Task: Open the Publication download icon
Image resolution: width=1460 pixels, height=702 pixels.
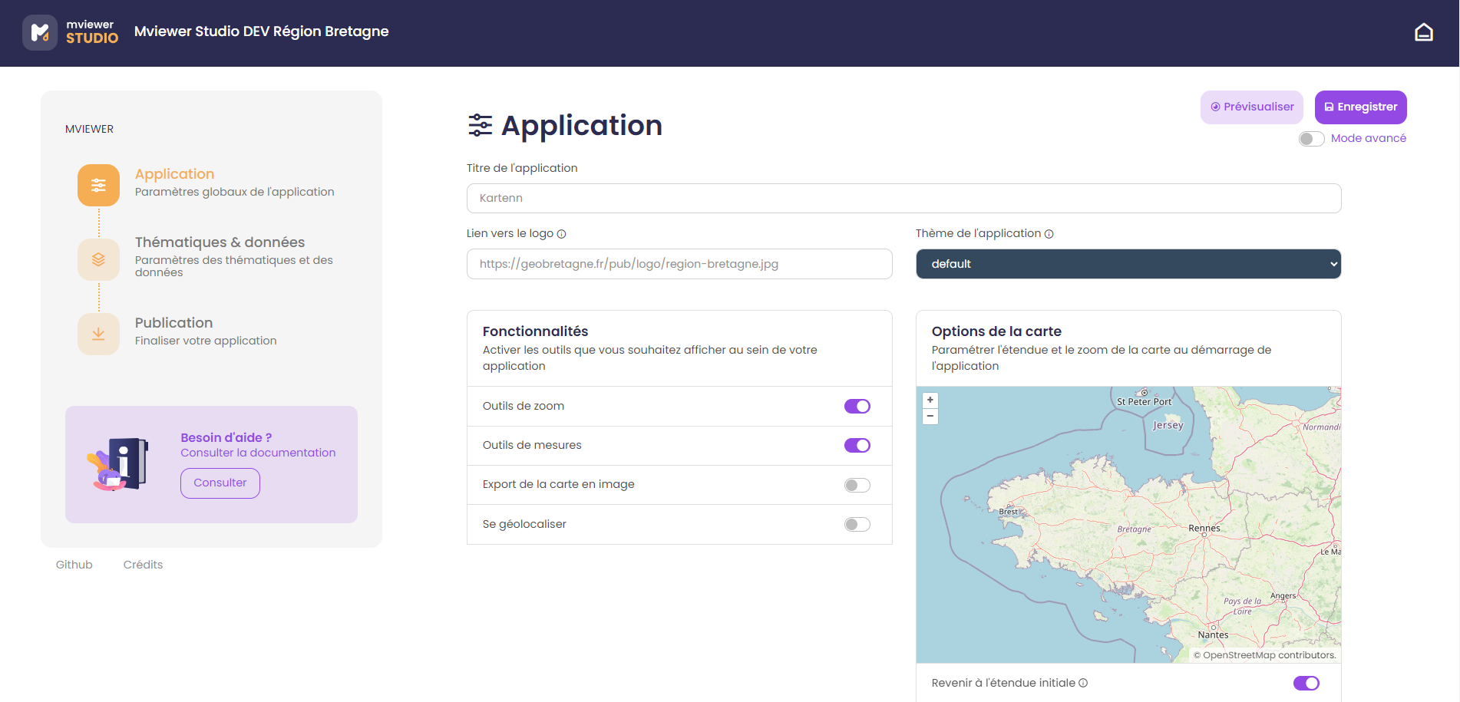Action: point(98,334)
